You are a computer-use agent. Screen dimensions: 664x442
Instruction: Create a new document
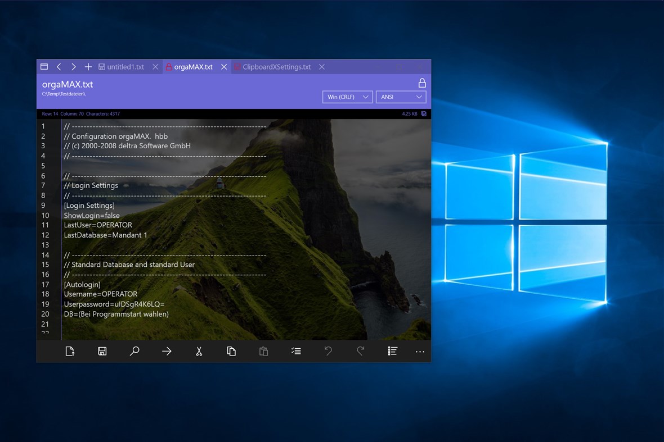pyautogui.click(x=70, y=351)
